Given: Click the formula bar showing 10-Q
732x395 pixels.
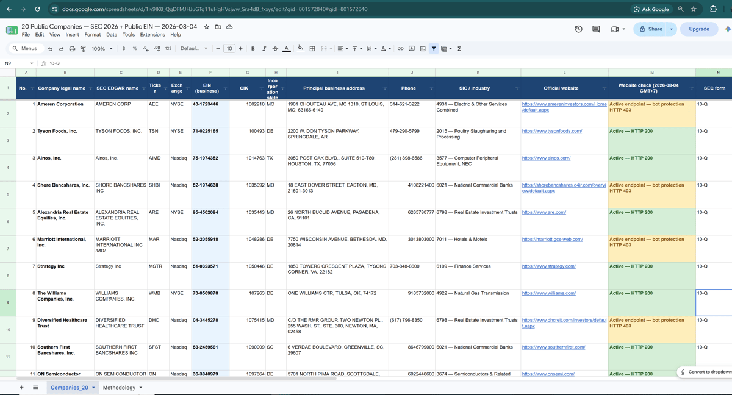Looking at the screenshot, I should tap(390, 63).
